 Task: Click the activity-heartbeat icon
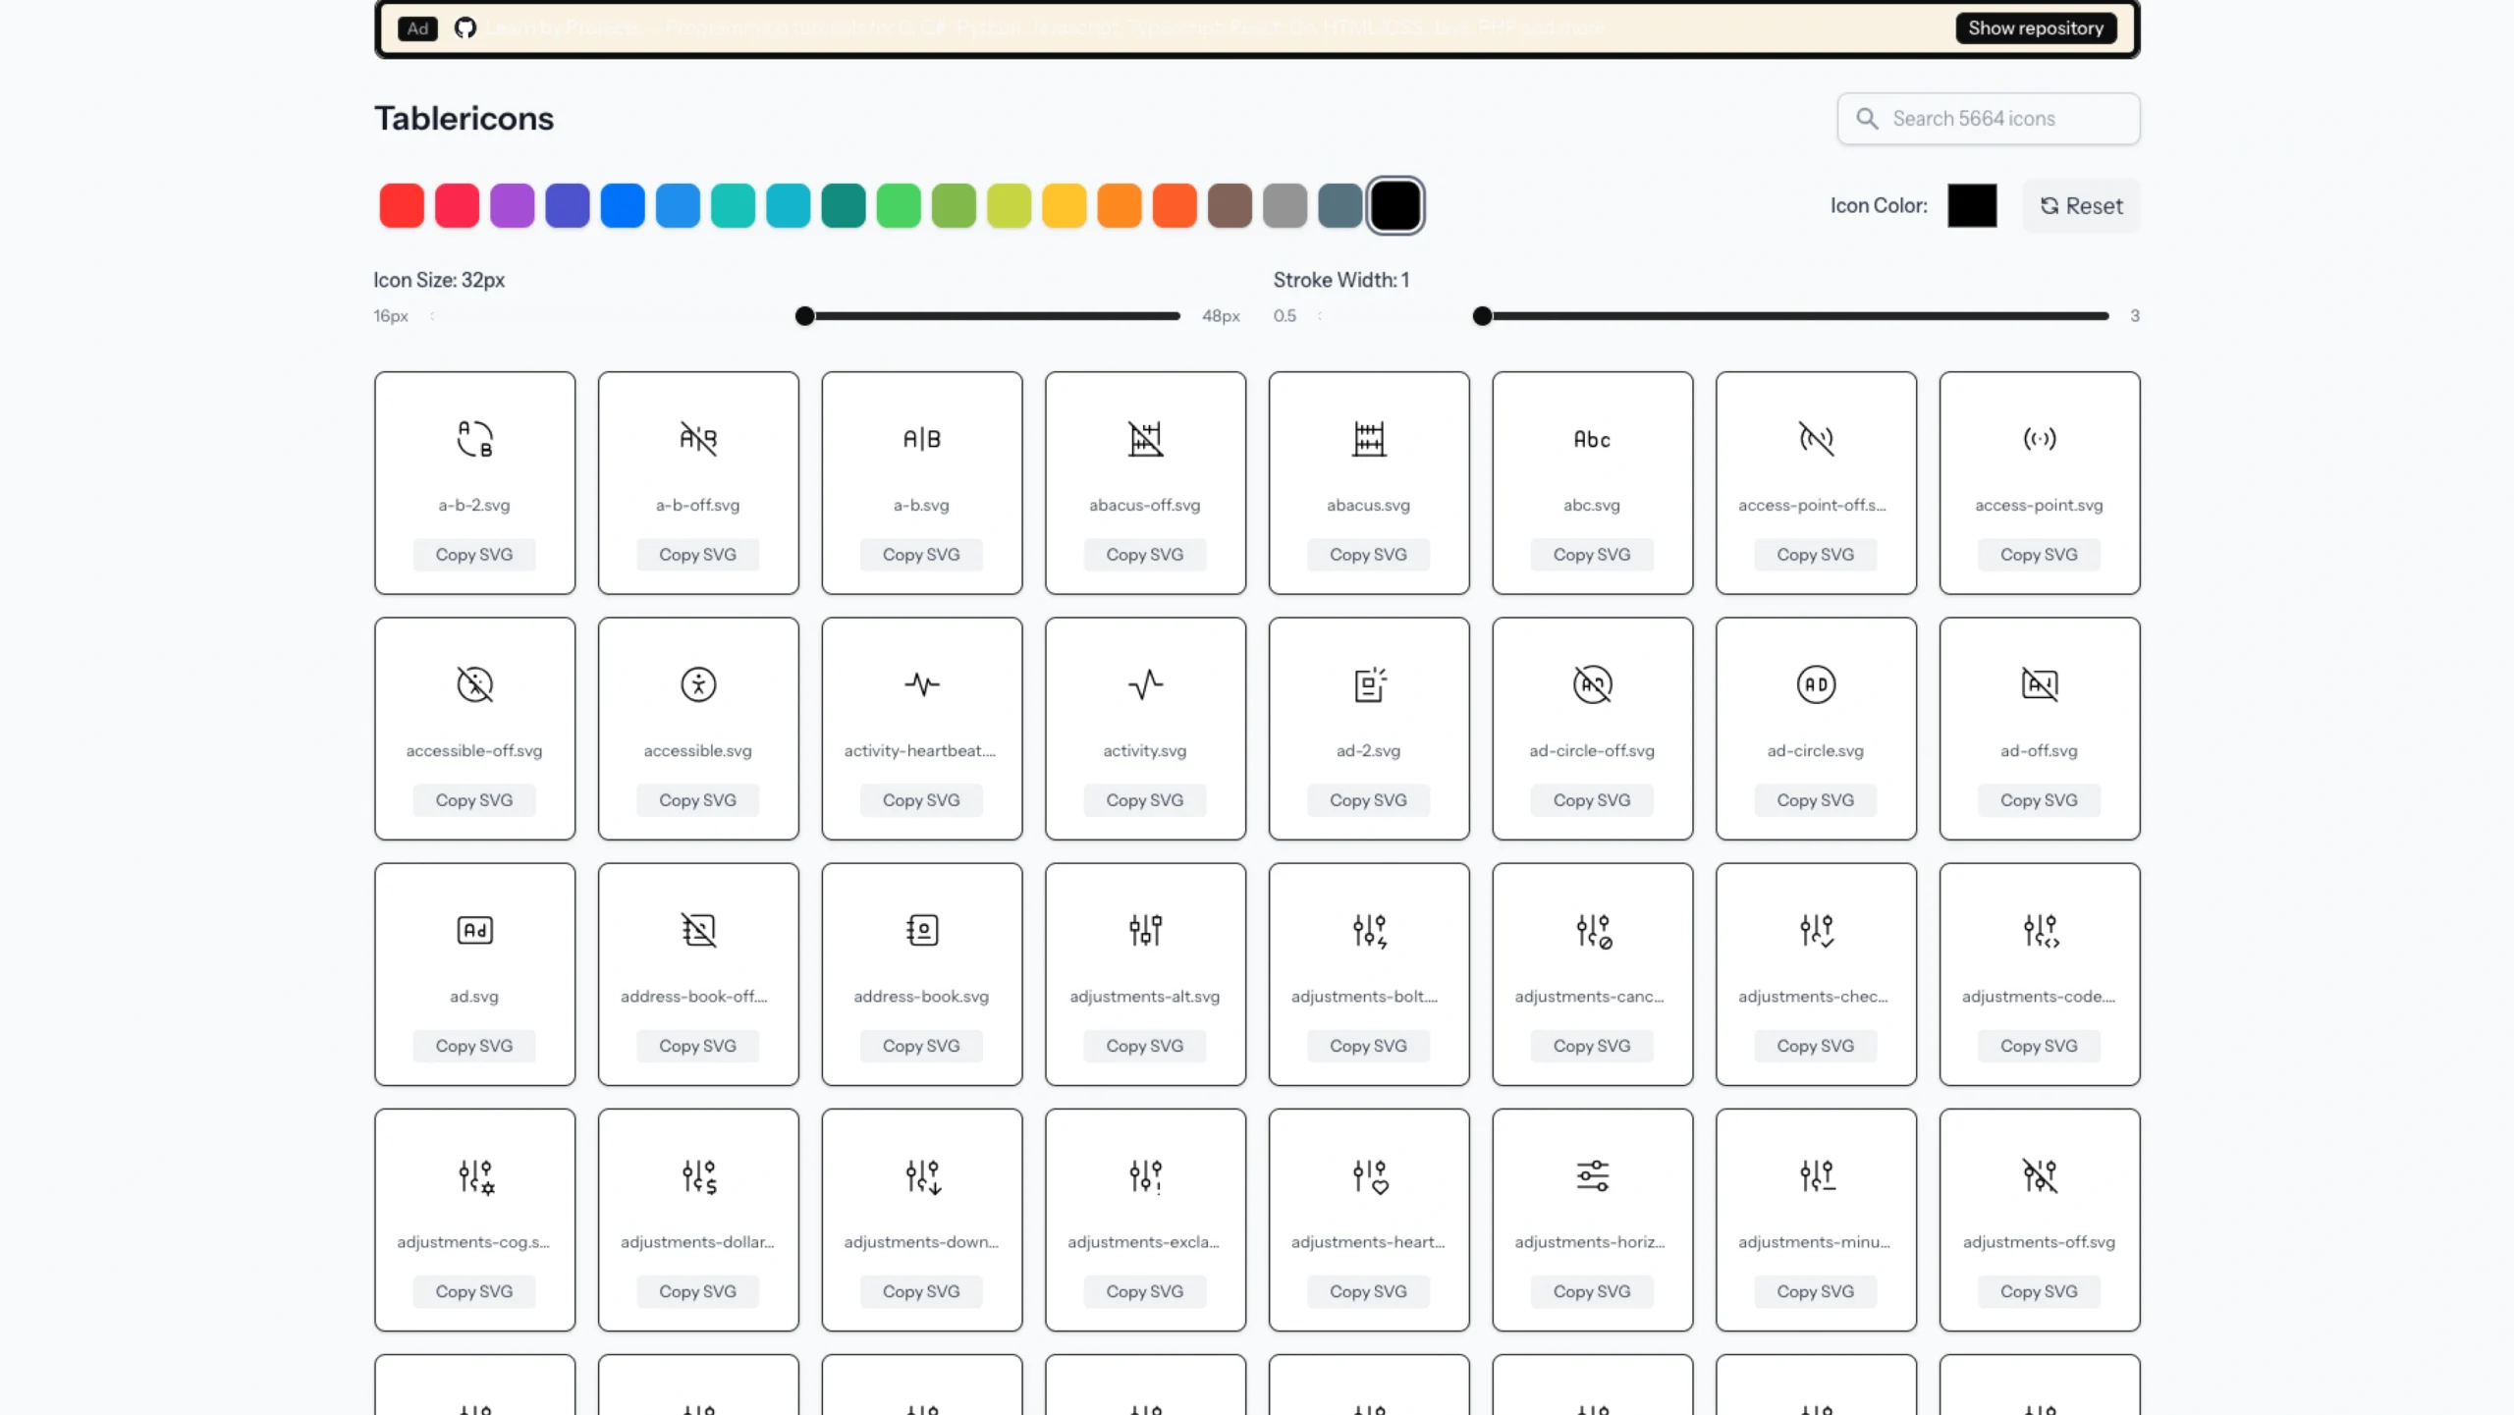coord(921,684)
